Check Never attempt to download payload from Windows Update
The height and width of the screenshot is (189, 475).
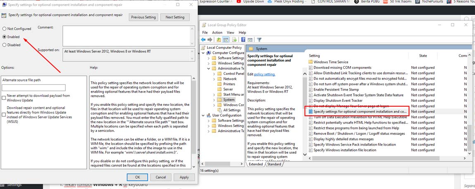pos(4,98)
